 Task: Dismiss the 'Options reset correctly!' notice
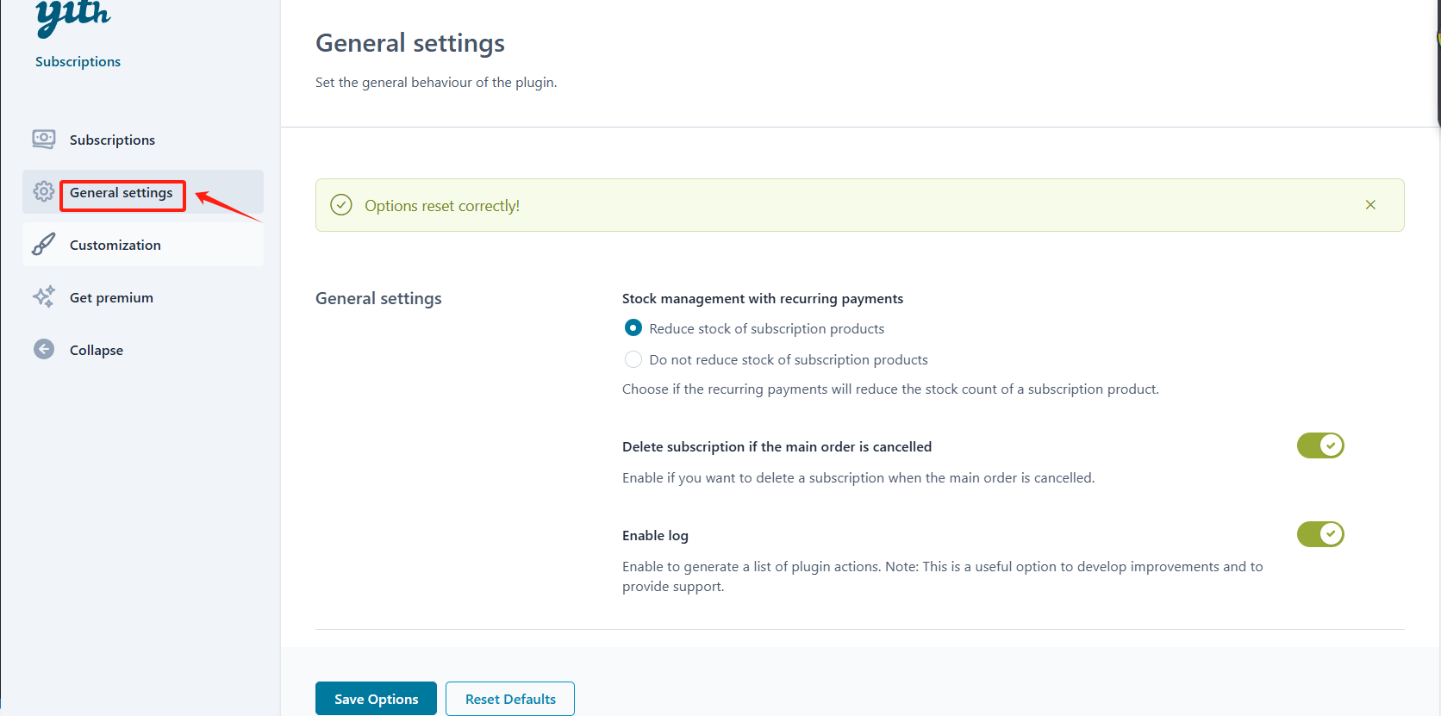(1370, 205)
